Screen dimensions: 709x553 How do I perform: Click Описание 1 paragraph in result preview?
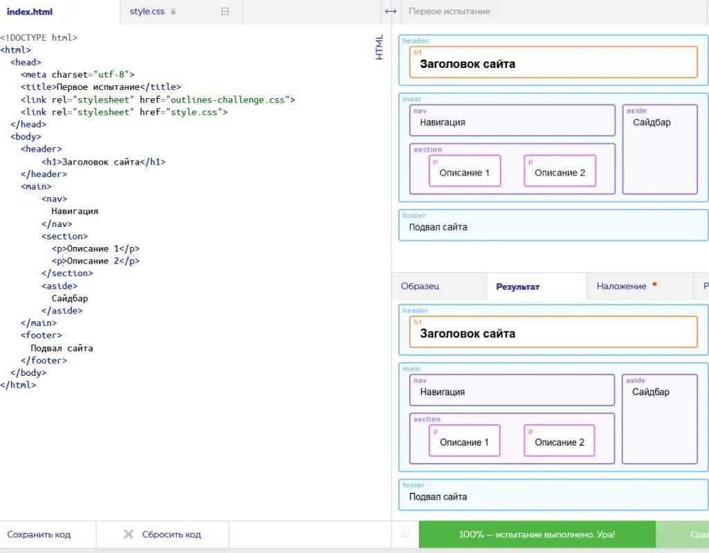pos(465,440)
